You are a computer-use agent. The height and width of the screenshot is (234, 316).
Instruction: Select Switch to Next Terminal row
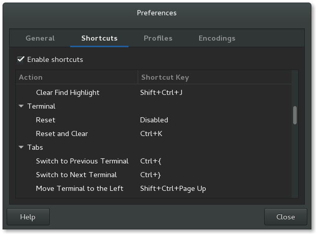coord(76,175)
